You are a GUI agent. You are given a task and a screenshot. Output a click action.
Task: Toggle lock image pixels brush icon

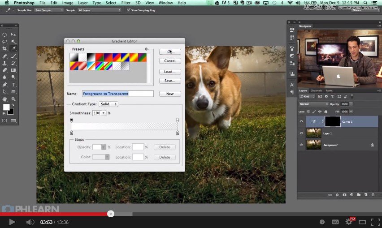pos(314,112)
